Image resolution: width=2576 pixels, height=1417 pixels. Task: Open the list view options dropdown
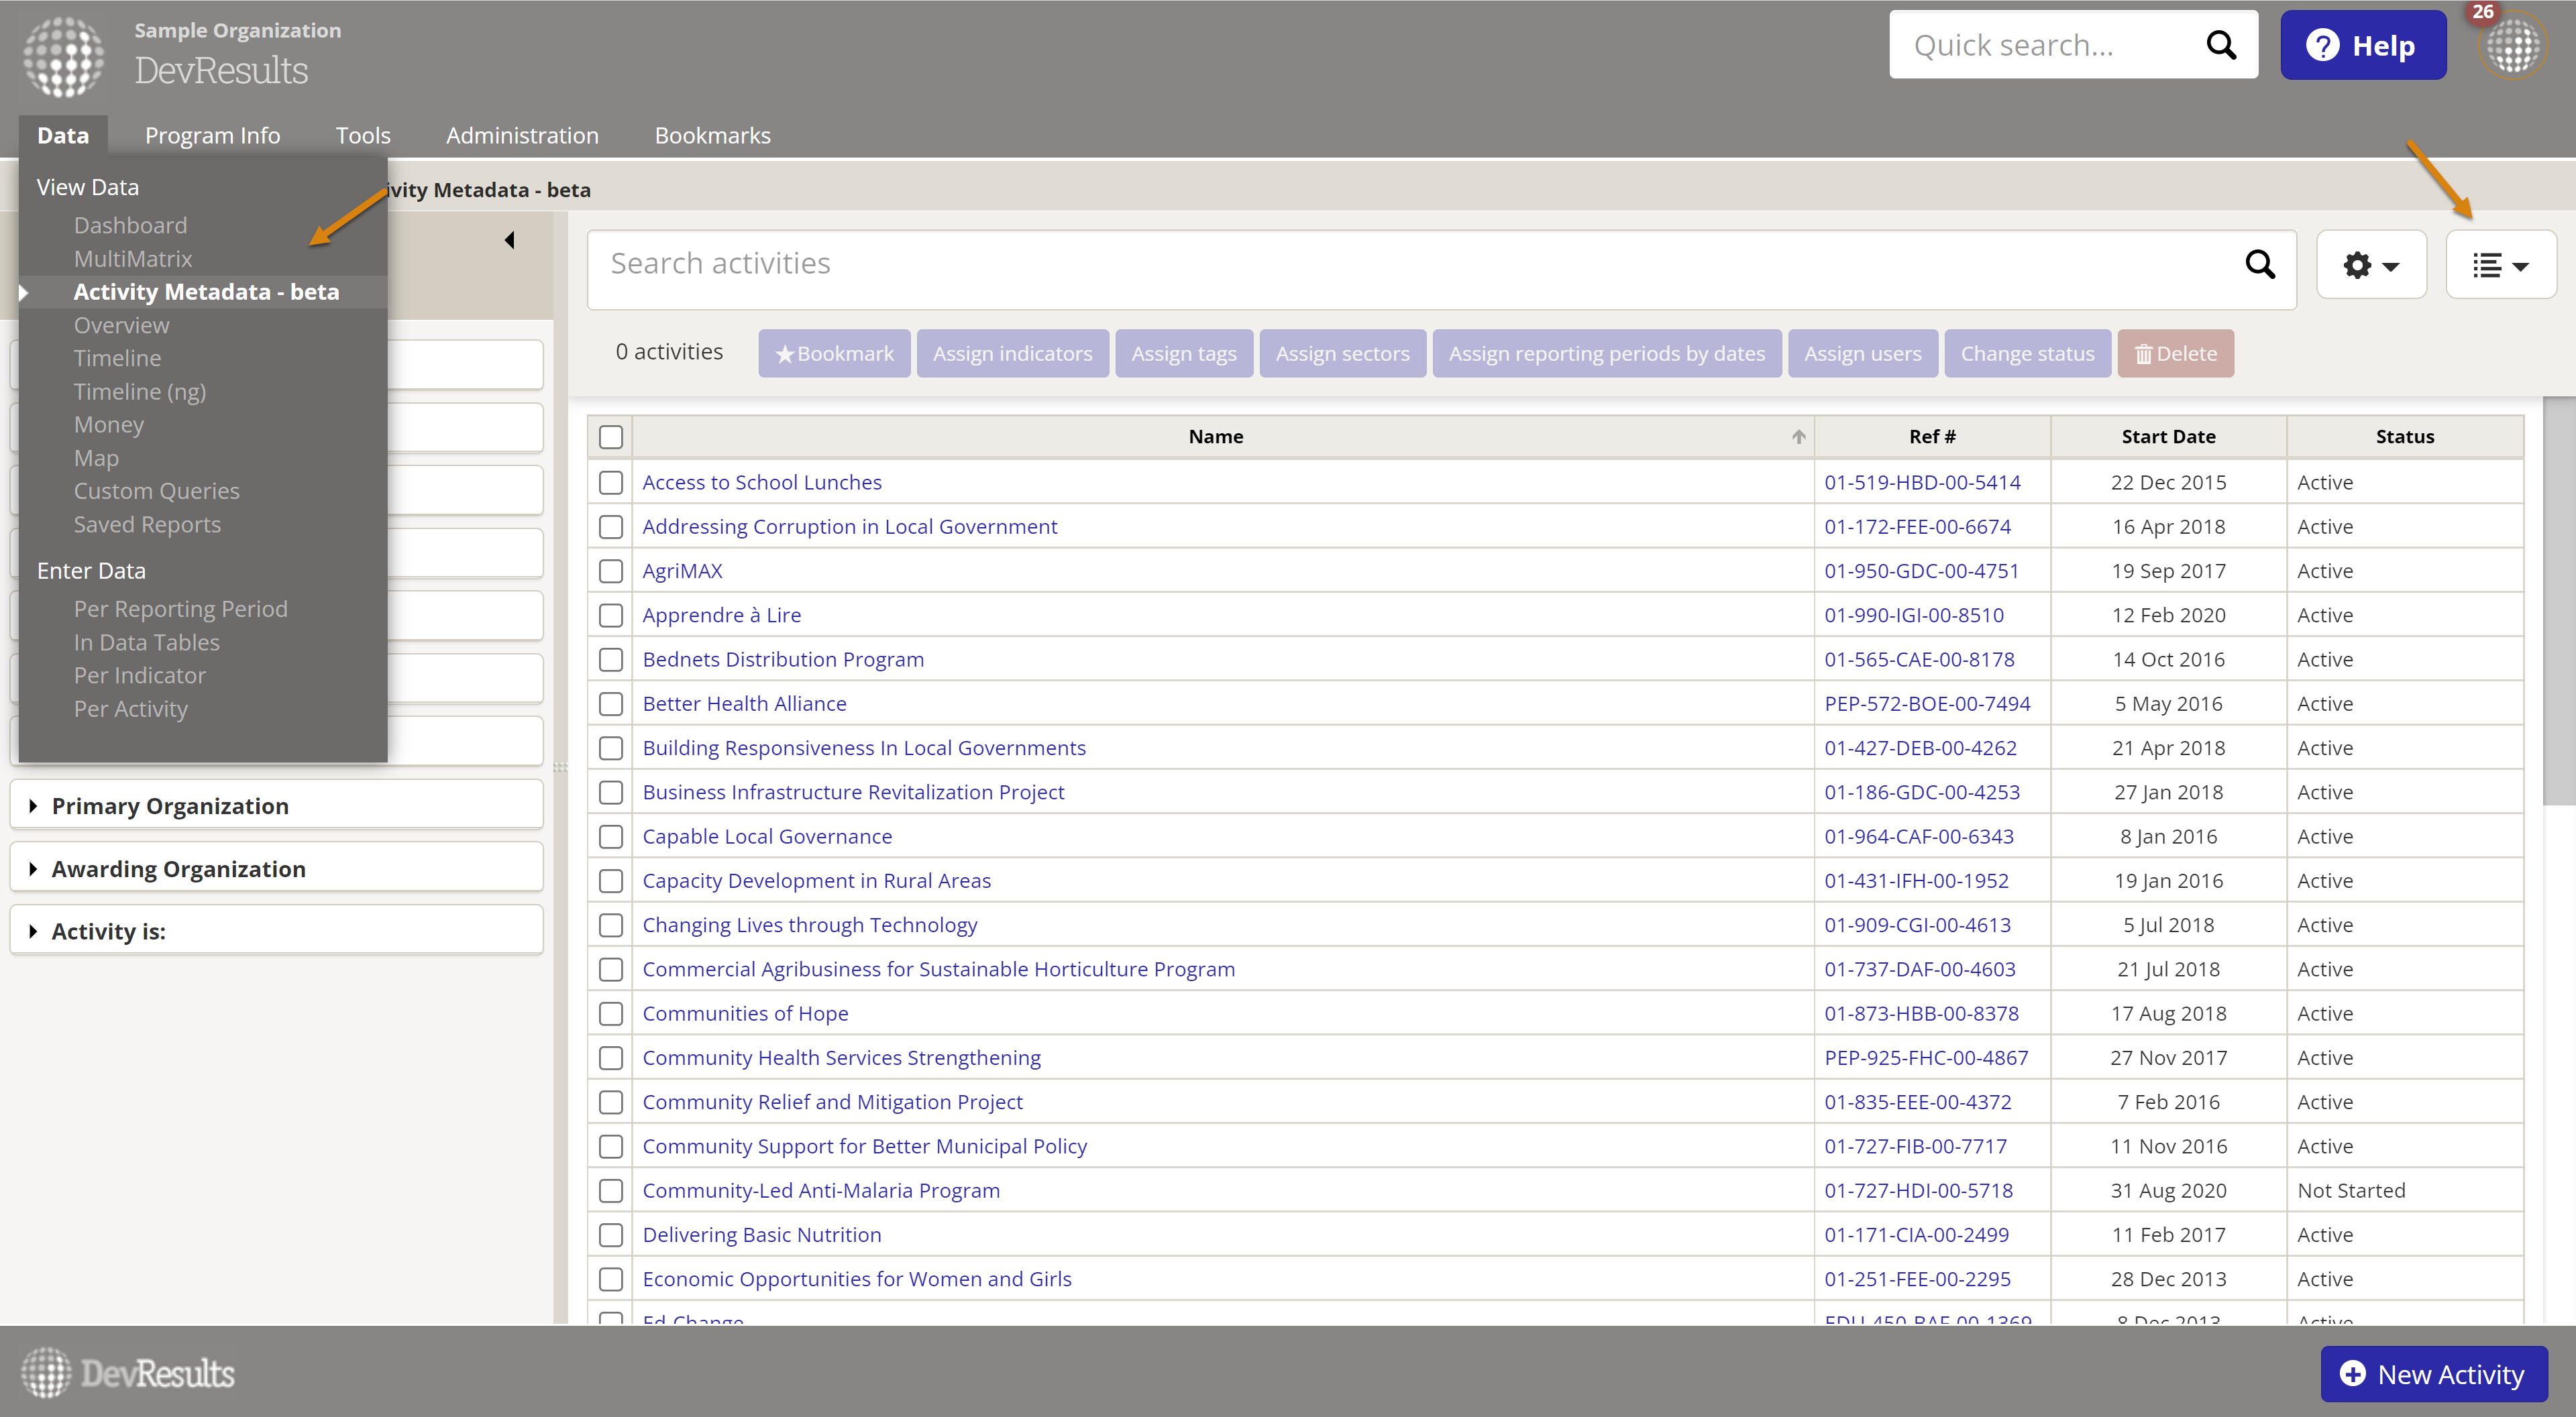pyautogui.click(x=2500, y=265)
